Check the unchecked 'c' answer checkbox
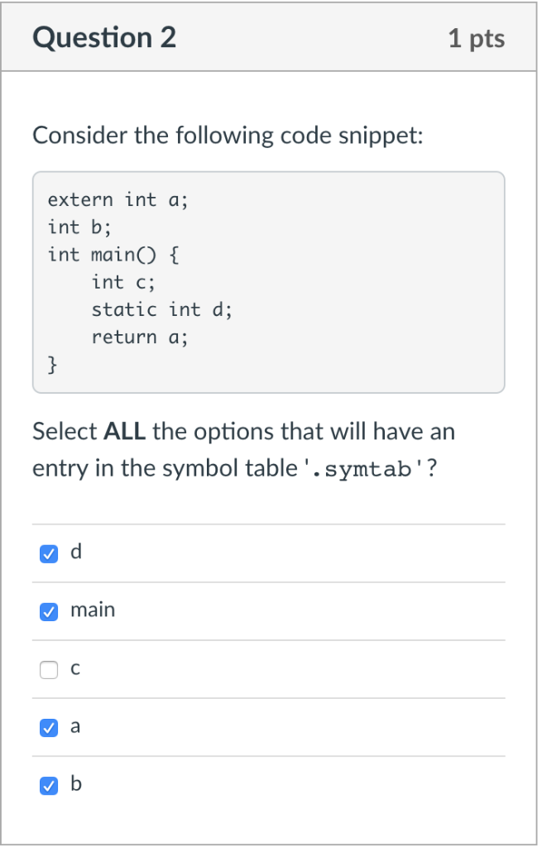This screenshot has height=847, width=542. [x=49, y=670]
